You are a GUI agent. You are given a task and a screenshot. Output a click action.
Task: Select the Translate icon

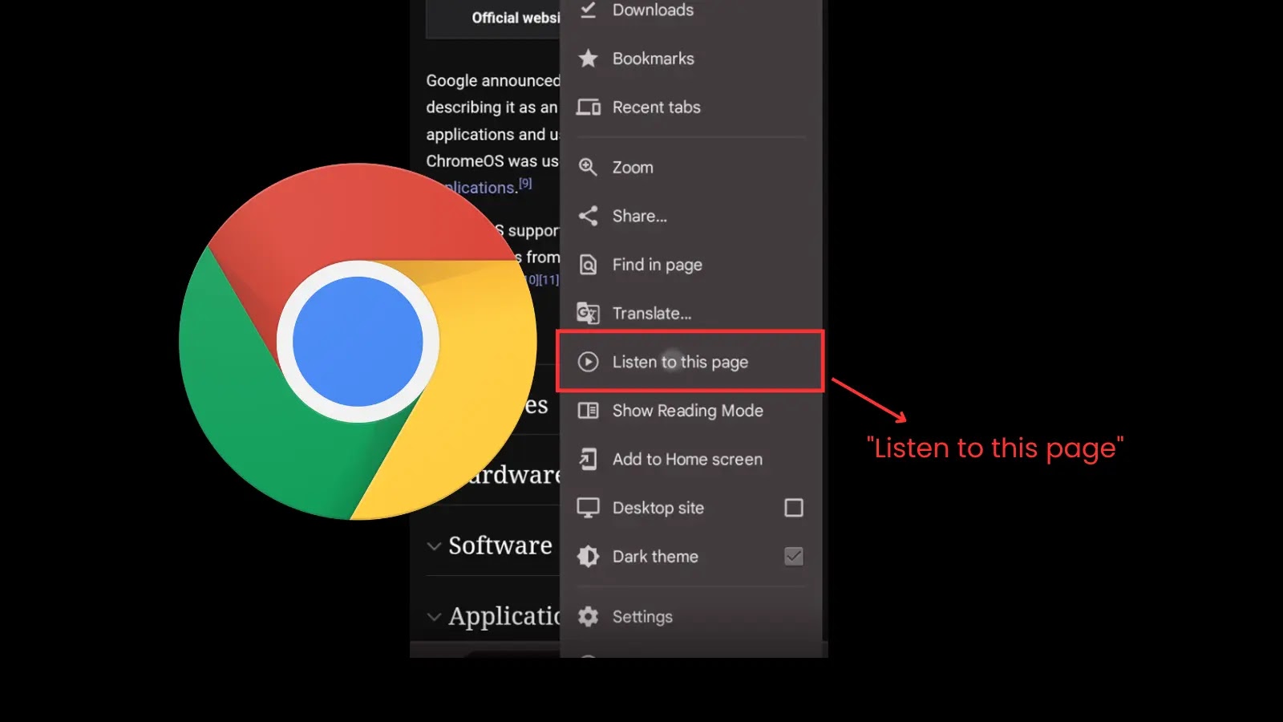(x=588, y=313)
